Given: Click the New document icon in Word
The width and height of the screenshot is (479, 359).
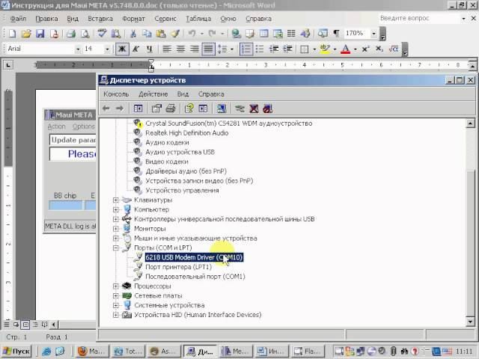Looking at the screenshot, I should [x=12, y=33].
